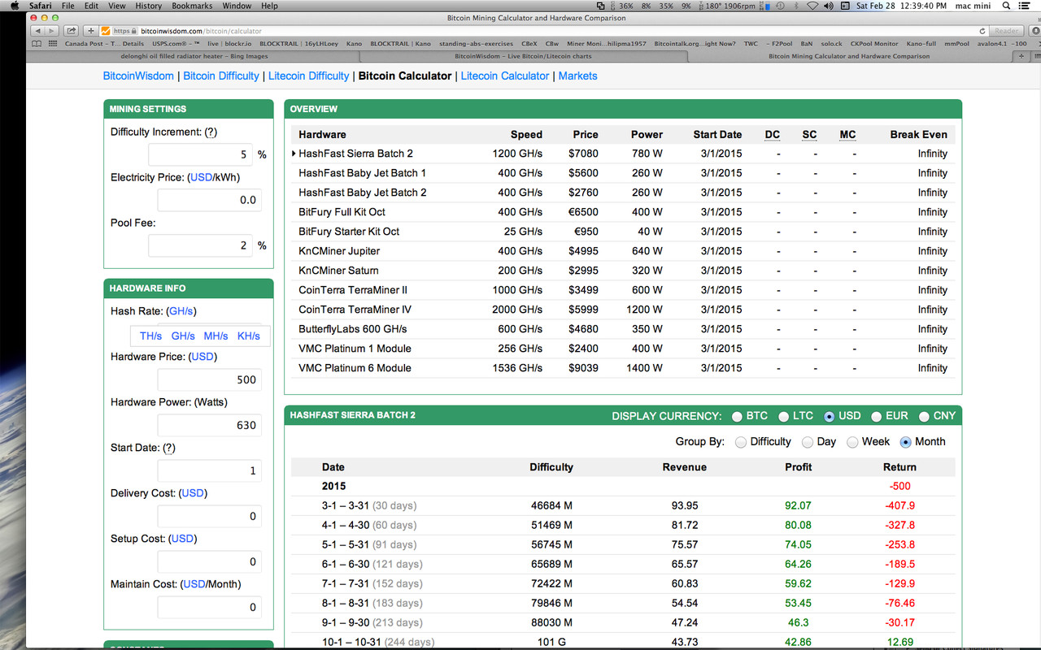
Task: Select USD display currency
Action: click(830, 417)
